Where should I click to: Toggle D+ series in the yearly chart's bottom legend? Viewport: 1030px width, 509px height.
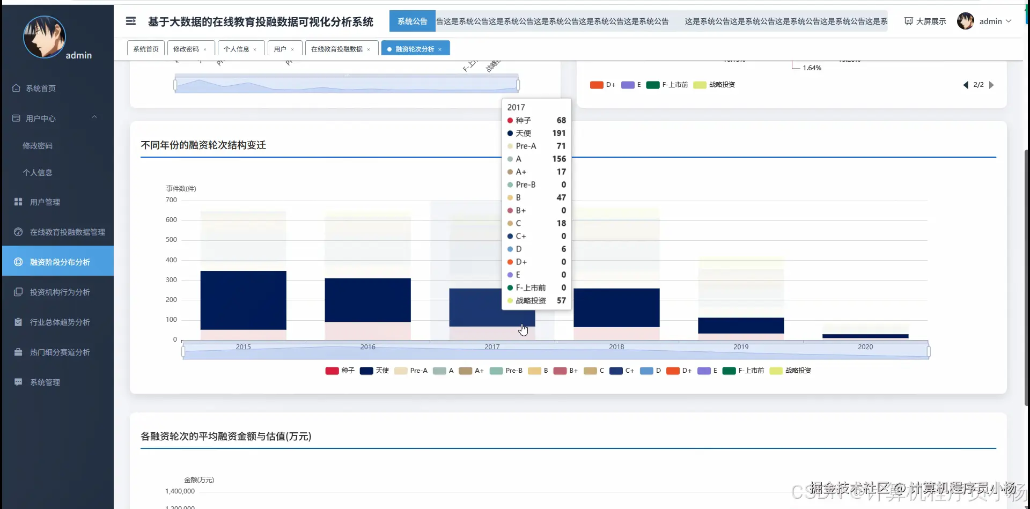(x=679, y=371)
